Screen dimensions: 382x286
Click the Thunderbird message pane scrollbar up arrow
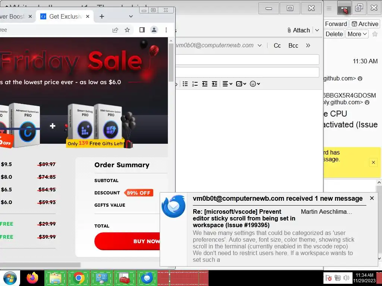(379, 182)
